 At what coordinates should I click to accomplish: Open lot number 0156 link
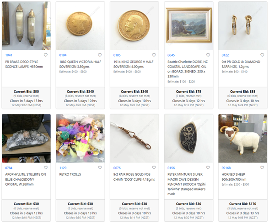tap(171, 168)
